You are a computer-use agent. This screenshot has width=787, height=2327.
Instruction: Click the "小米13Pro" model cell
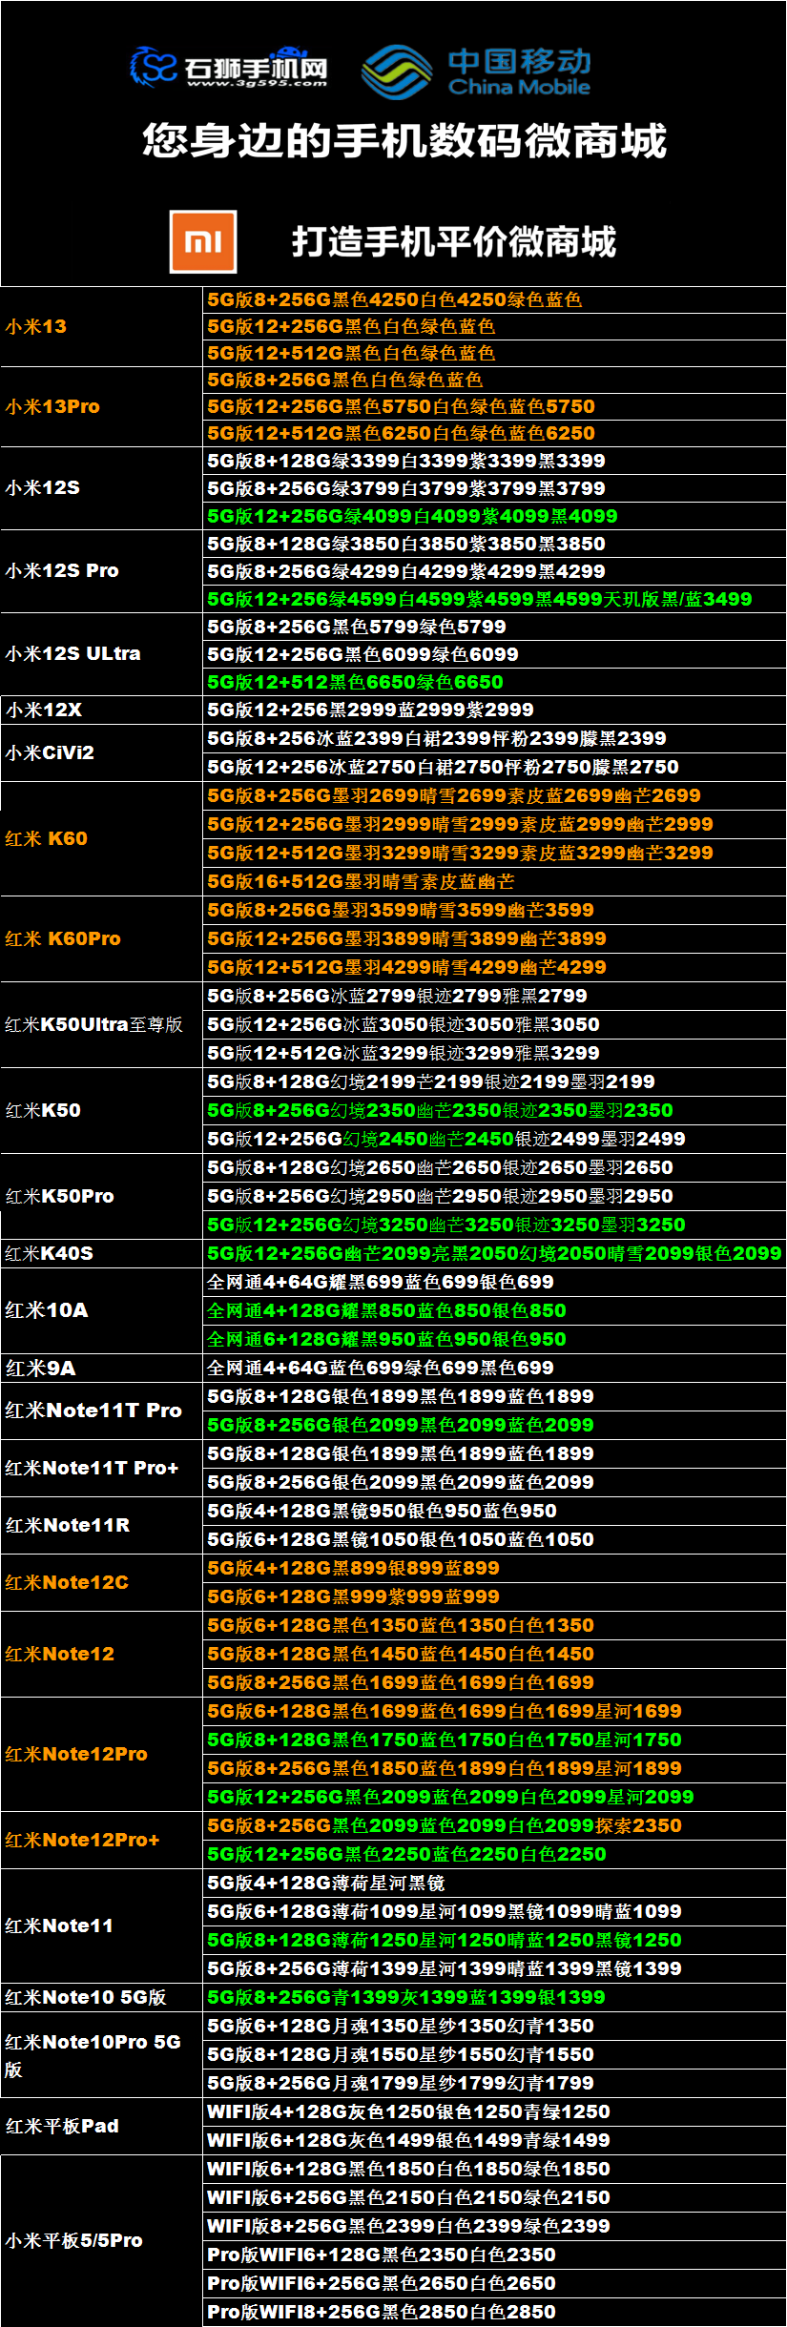pyautogui.click(x=101, y=406)
